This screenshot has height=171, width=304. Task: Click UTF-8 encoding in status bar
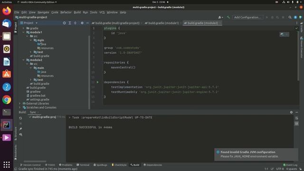[280, 169]
